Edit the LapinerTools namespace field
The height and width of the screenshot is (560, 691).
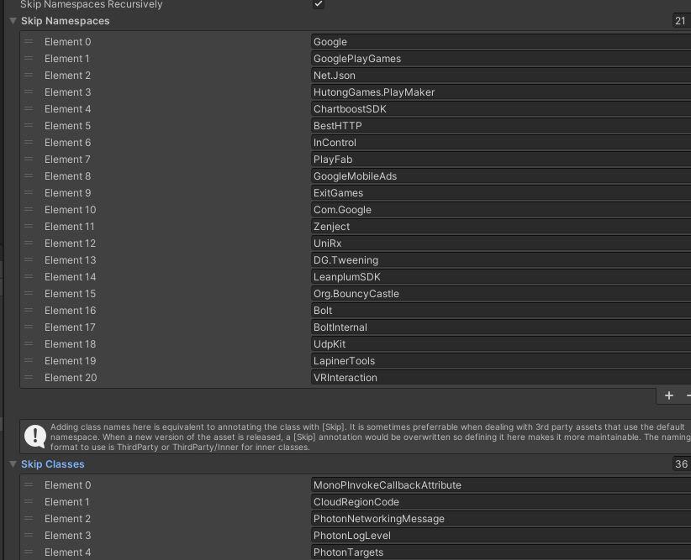click(501, 360)
